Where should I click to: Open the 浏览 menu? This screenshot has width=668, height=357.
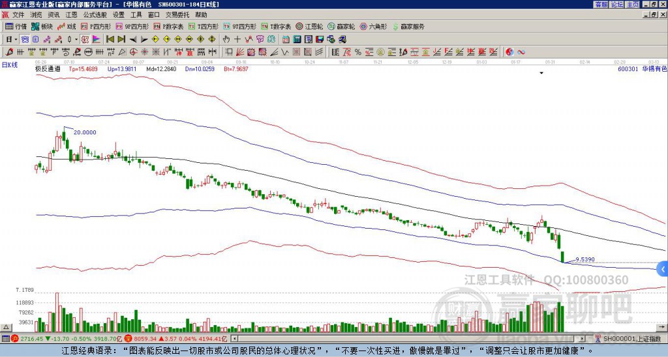[x=37, y=15]
